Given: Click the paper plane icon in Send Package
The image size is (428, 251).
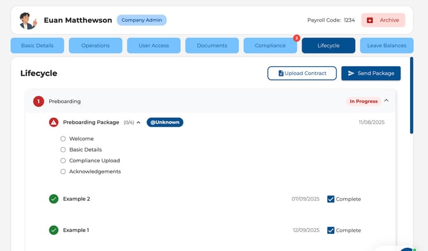Looking at the screenshot, I should pos(351,73).
